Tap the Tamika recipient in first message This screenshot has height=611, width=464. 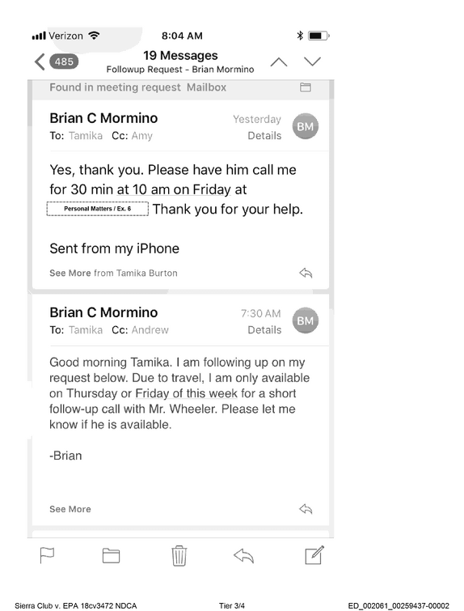pos(86,136)
